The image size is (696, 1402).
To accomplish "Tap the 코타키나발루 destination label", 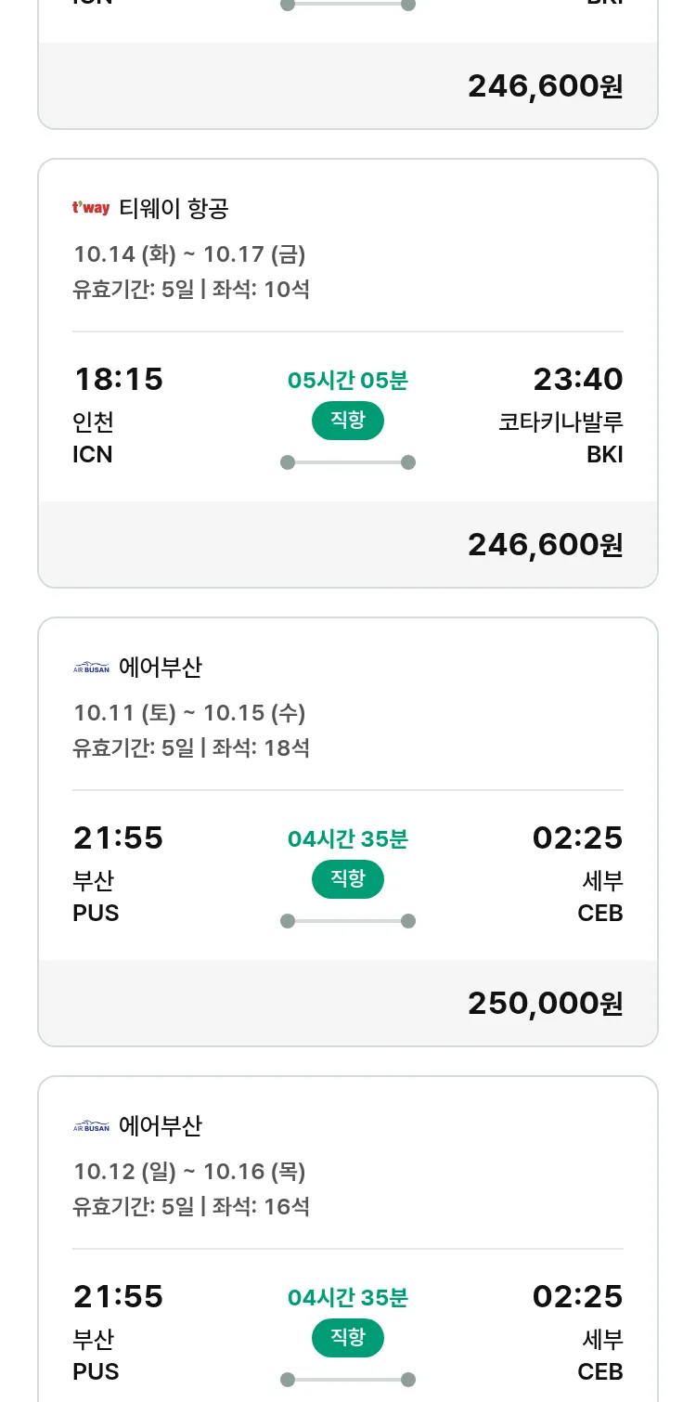I will point(561,422).
